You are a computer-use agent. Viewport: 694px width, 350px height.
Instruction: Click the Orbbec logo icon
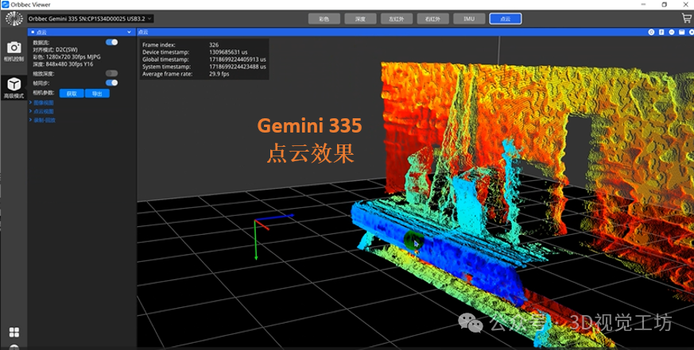pos(14,18)
